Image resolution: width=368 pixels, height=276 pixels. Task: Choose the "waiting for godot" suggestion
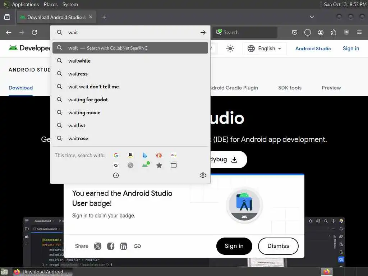coord(130,100)
